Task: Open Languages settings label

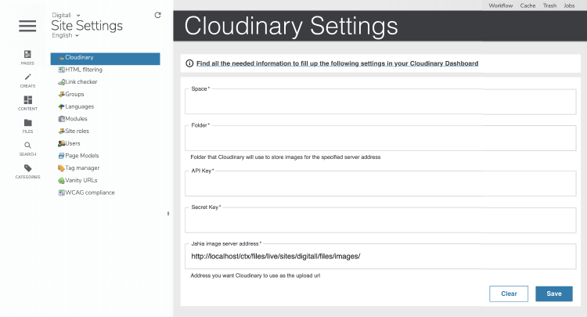Action: point(79,106)
